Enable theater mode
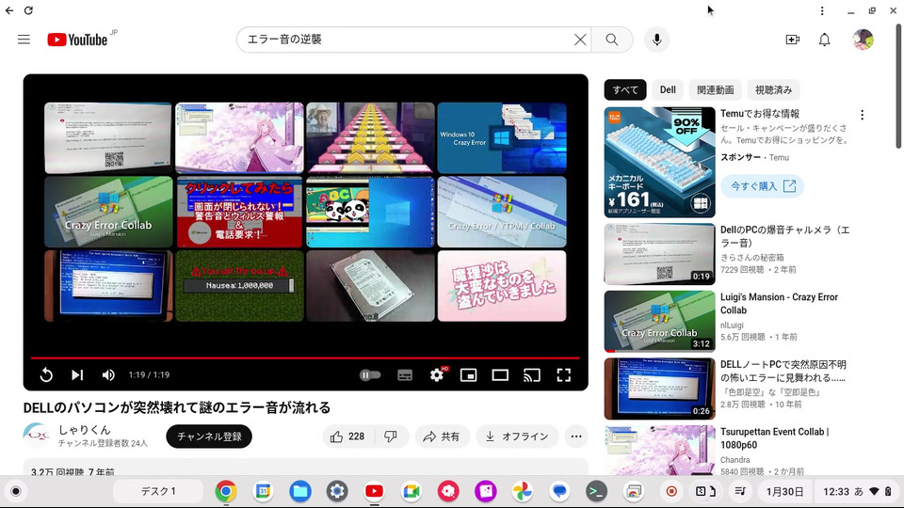Screen dimensions: 904x508 pyautogui.click(x=500, y=375)
